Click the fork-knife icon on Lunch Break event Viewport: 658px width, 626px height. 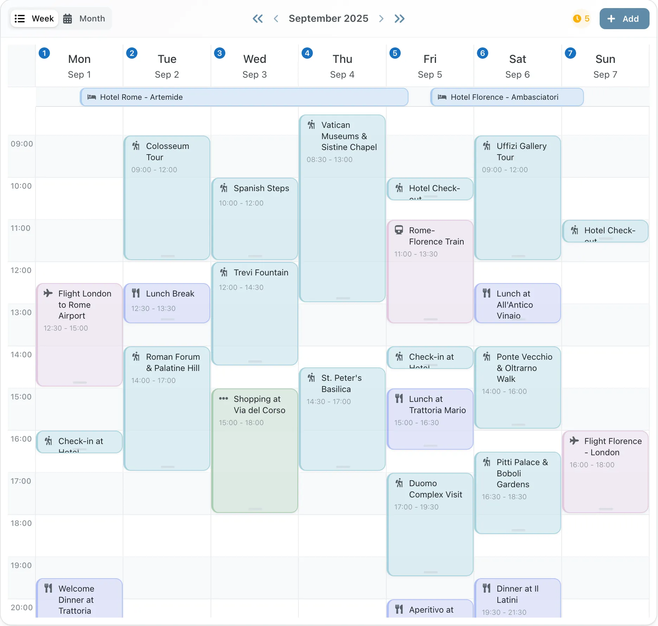tap(136, 293)
